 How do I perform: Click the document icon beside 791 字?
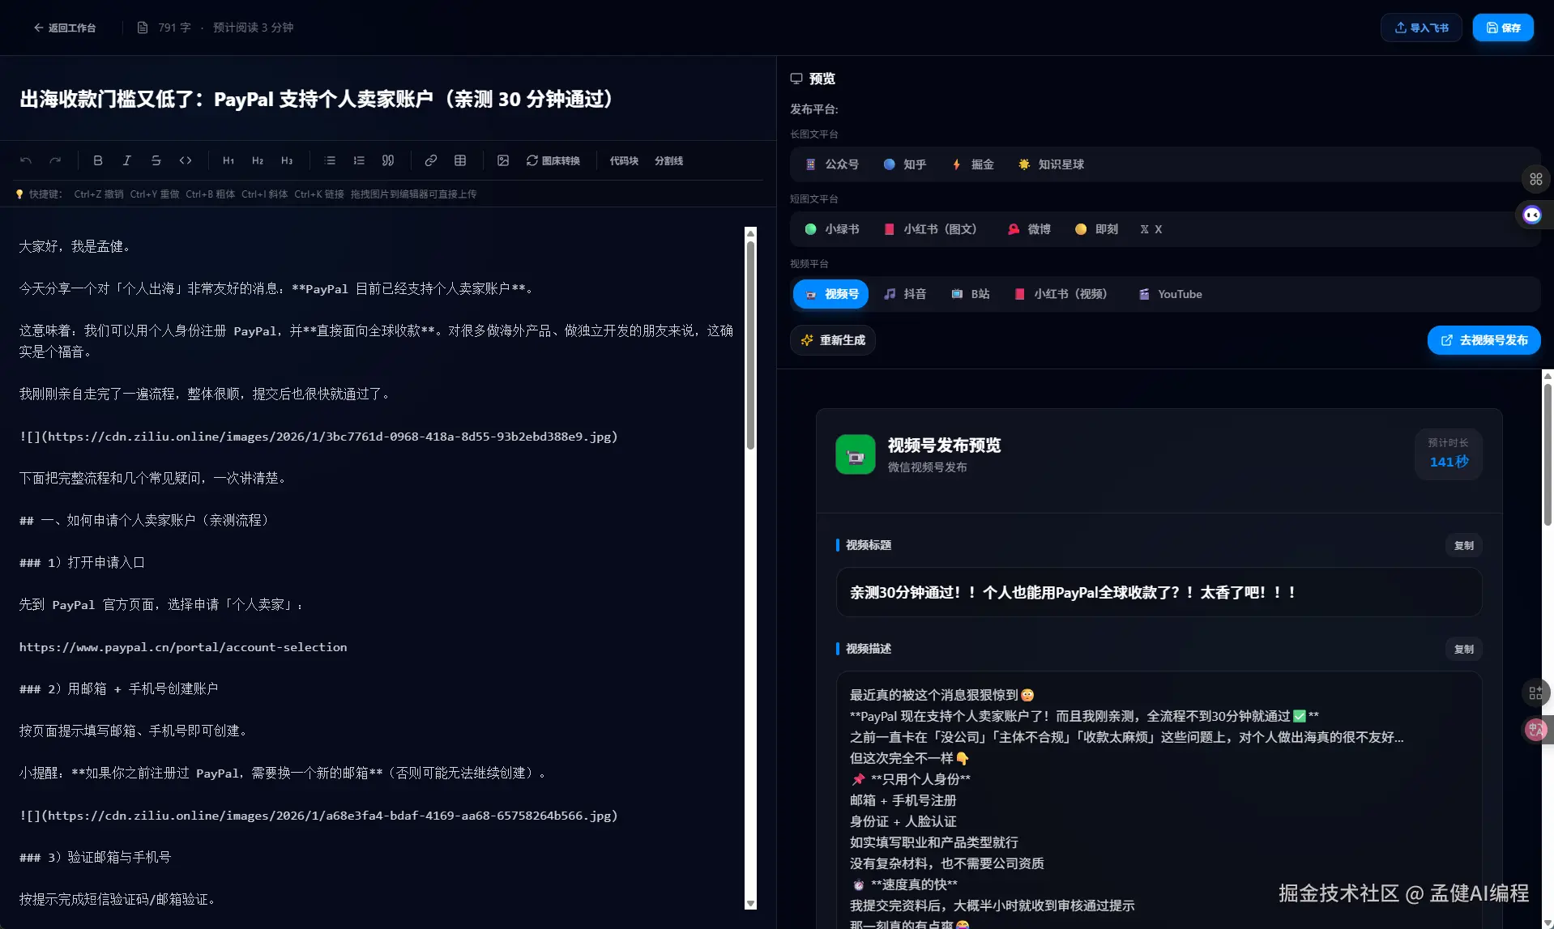pos(143,28)
